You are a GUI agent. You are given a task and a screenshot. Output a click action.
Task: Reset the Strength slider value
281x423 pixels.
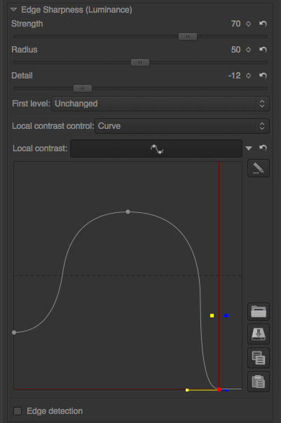click(263, 24)
